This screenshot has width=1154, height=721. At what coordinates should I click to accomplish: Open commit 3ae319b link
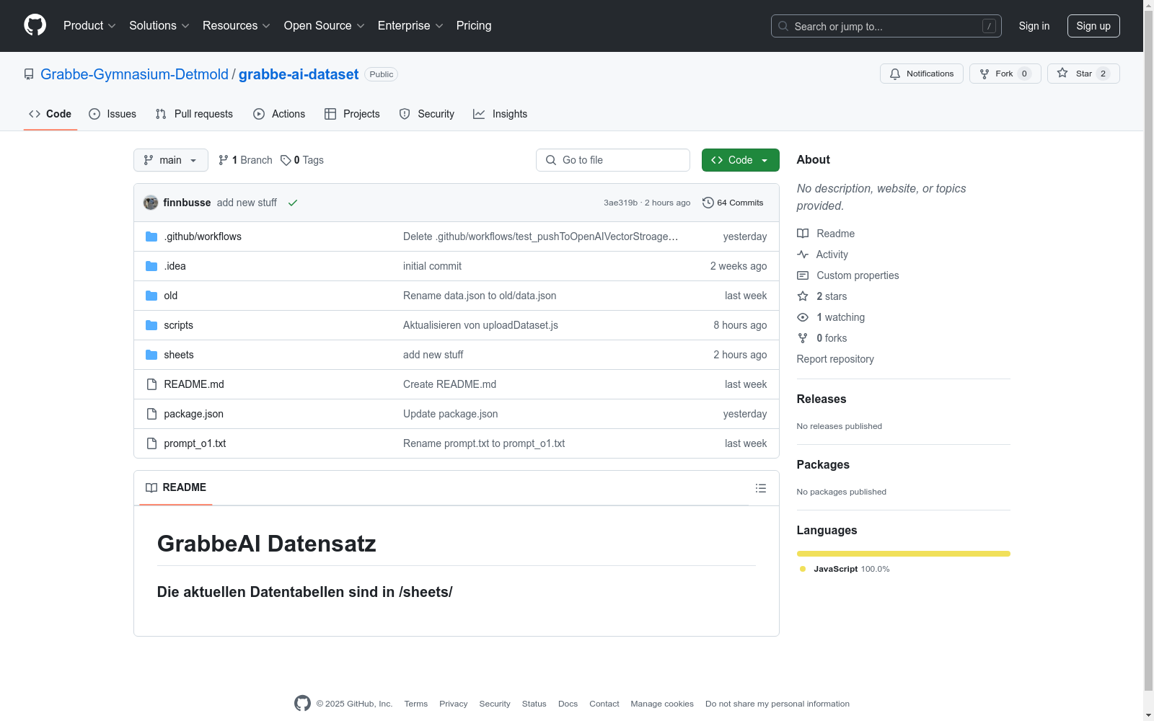point(621,203)
